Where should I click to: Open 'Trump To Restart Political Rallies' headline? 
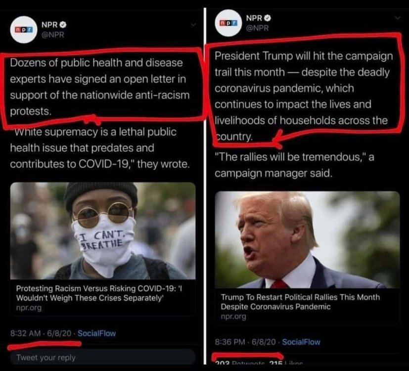pyautogui.click(x=300, y=302)
